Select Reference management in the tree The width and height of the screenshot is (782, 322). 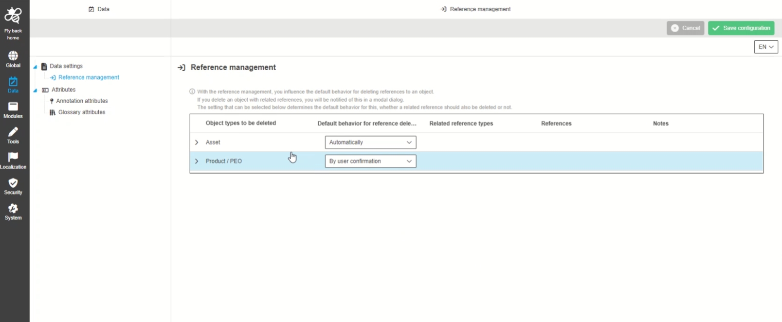88,77
